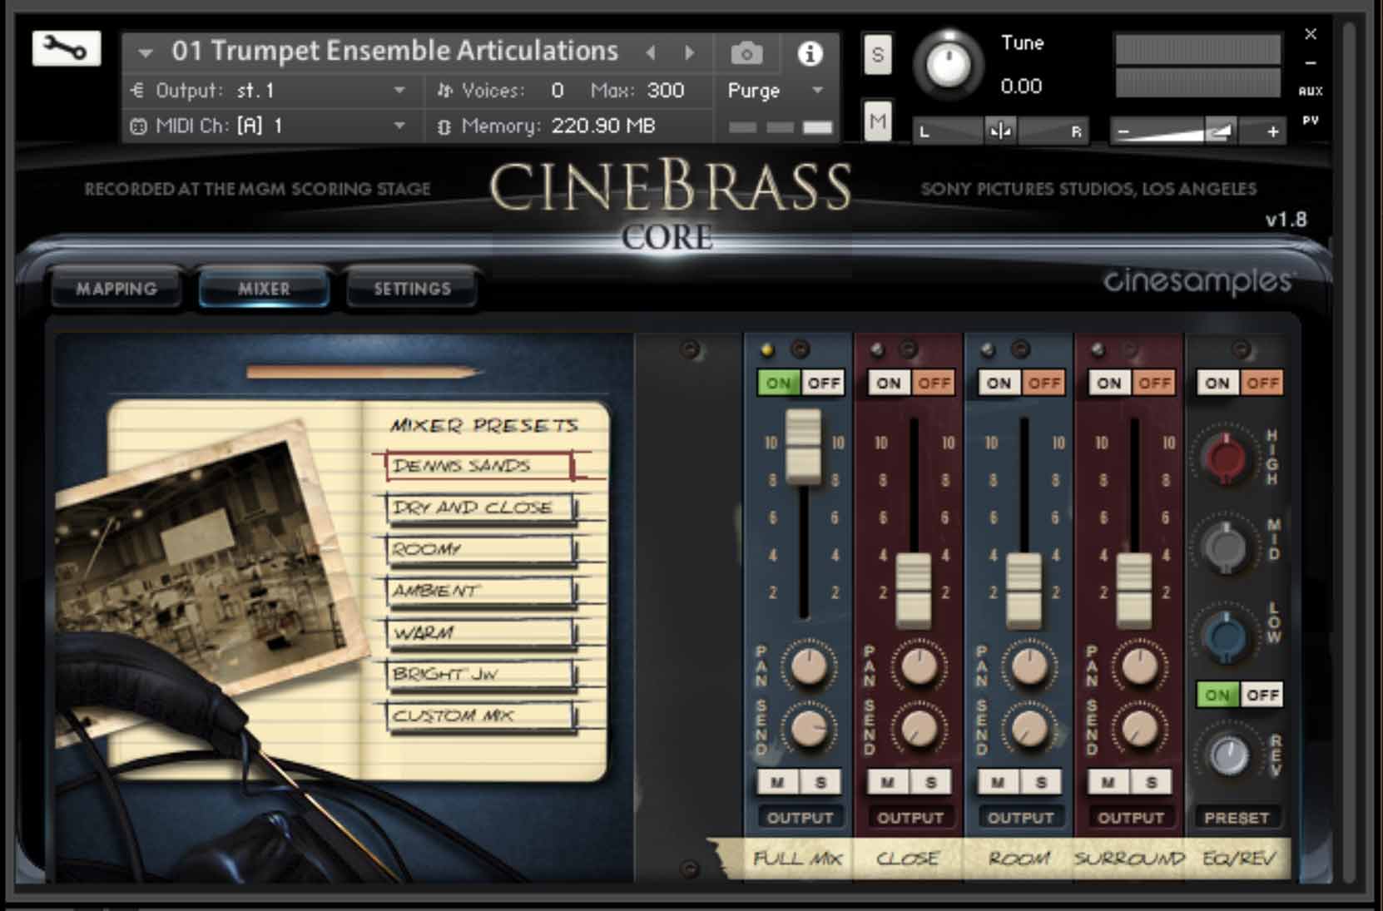The image size is (1383, 911).
Task: Click the PRESET button in the EQ/REV strip
Action: tap(1238, 816)
